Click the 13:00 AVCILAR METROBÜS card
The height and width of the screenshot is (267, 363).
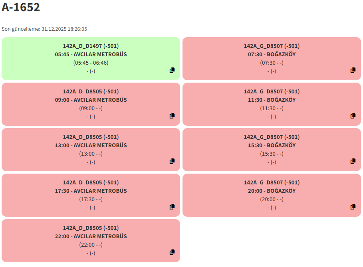point(91,145)
